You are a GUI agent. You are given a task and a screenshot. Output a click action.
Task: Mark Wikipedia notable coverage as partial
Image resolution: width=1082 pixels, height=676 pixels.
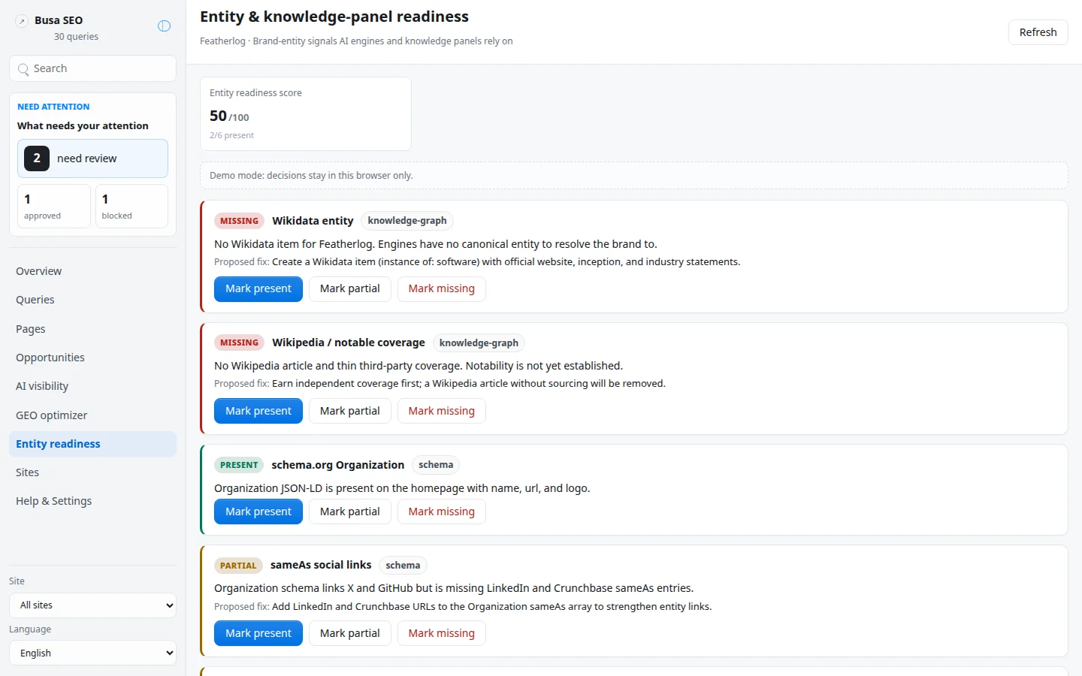pyautogui.click(x=350, y=411)
